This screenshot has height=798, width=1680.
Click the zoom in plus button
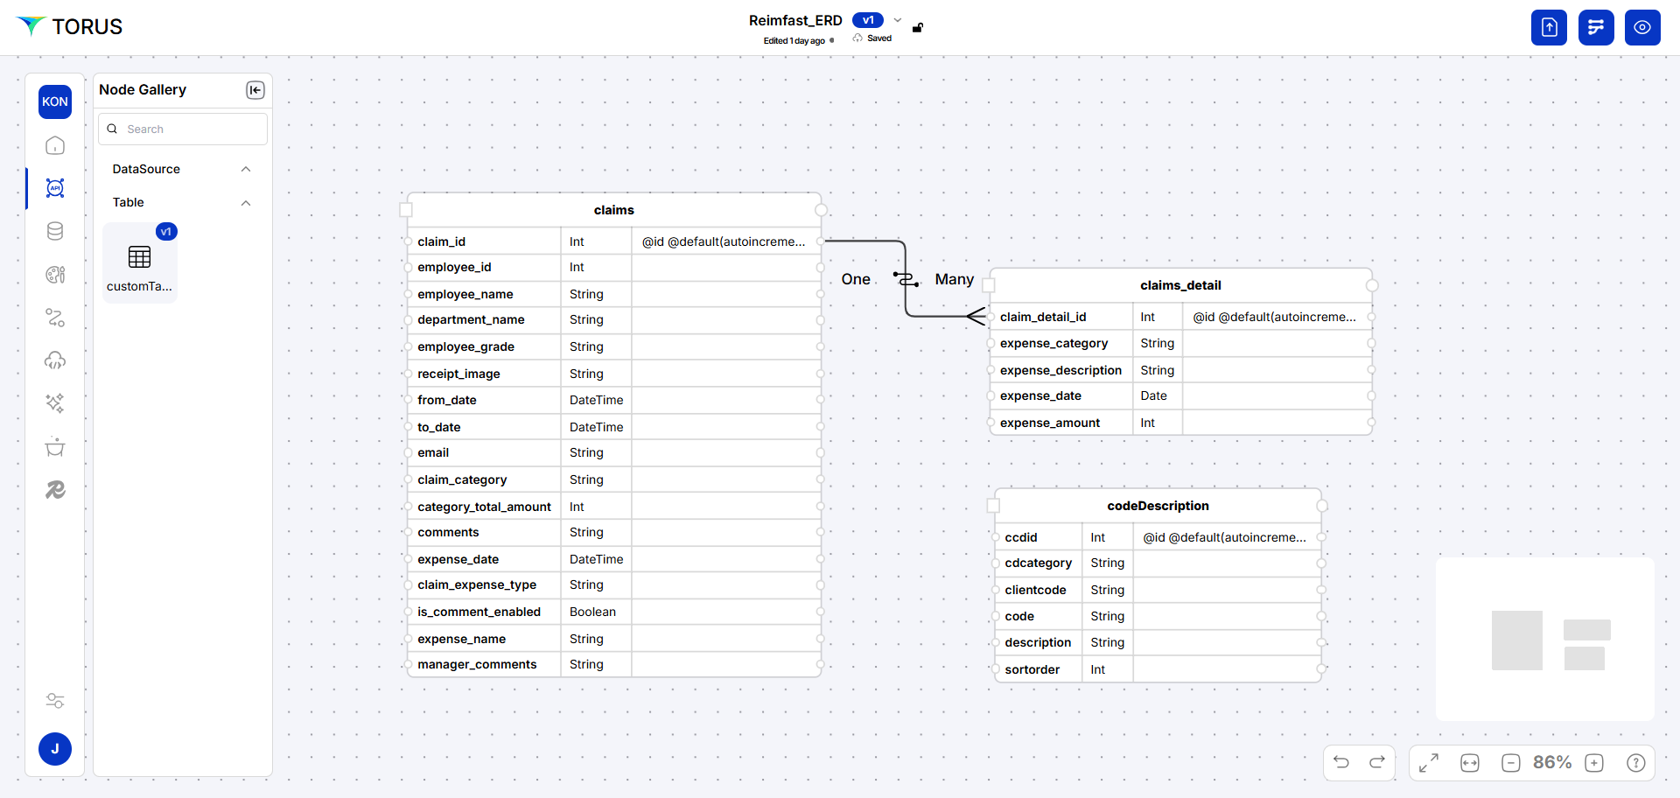(1594, 763)
